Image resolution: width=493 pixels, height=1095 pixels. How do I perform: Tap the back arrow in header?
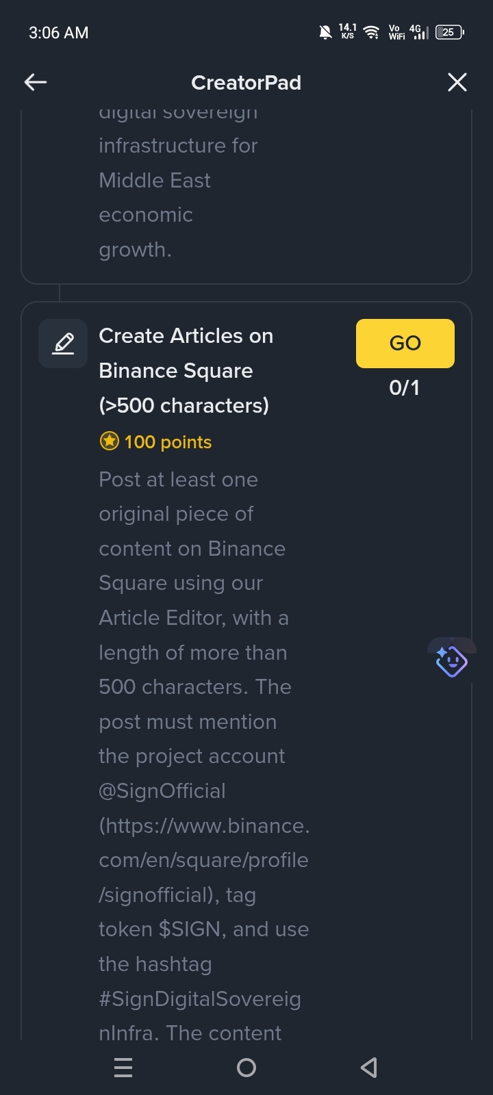click(x=36, y=83)
